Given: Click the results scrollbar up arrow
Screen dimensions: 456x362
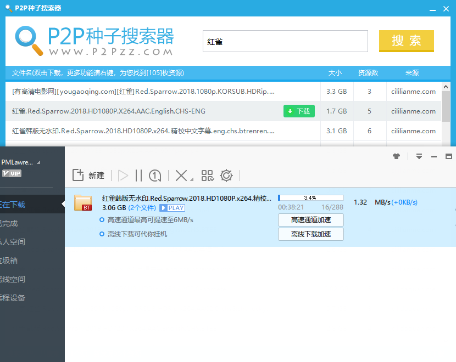Looking at the screenshot, I should [x=446, y=87].
